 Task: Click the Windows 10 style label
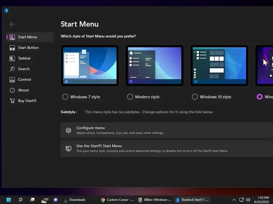(x=215, y=97)
